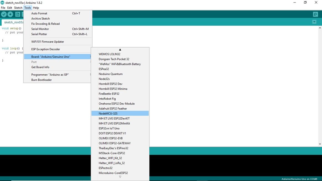Open the Serial Monitor magnifier icon

click(315, 14)
